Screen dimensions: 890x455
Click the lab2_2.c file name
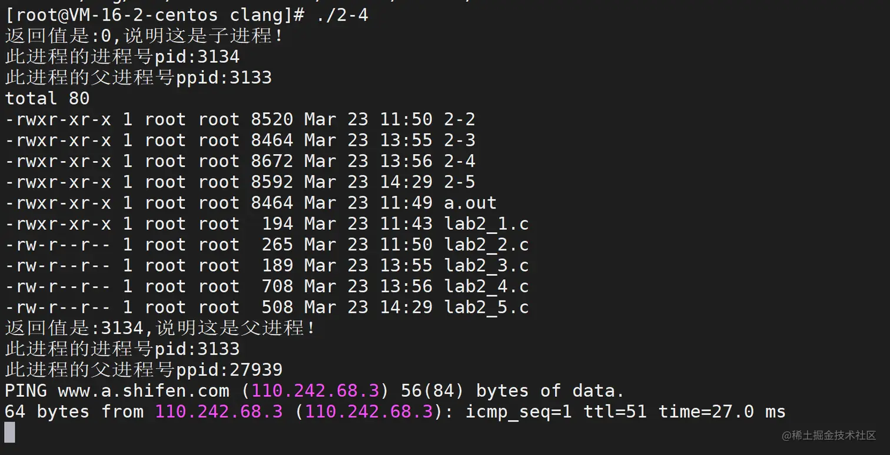486,245
